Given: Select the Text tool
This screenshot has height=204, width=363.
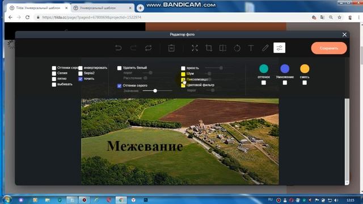Looking at the screenshot, I should point(251,48).
